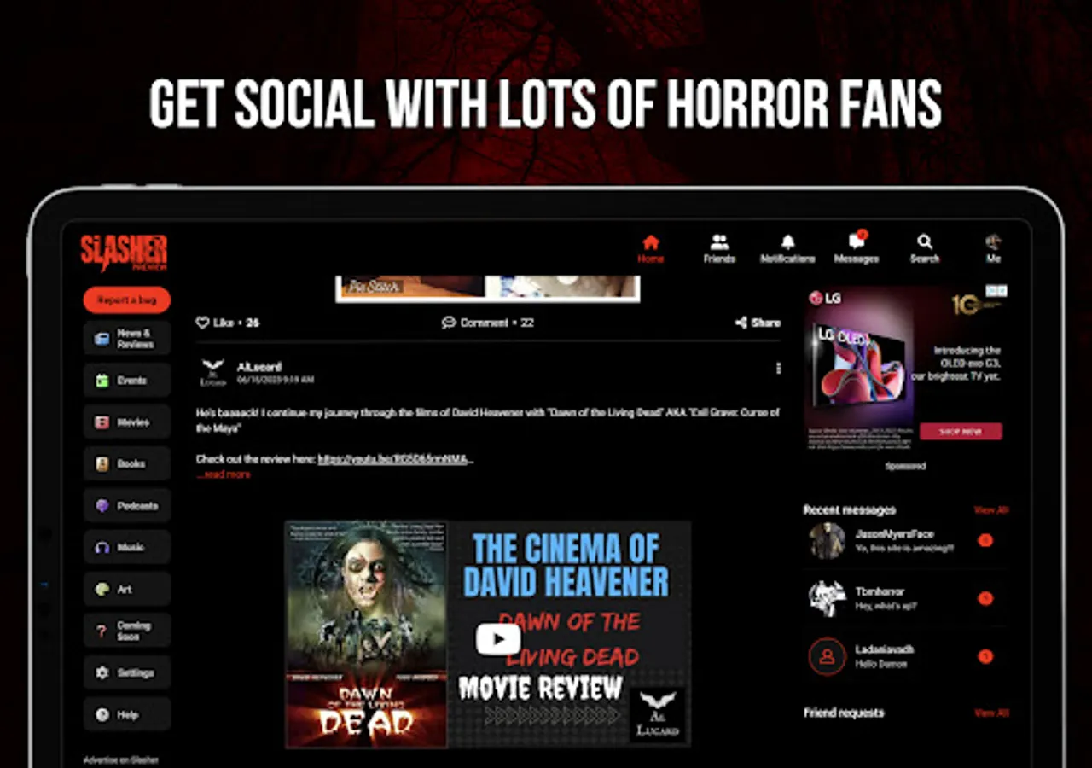Click View All for Friend requests
The height and width of the screenshot is (768, 1092).
tap(991, 713)
